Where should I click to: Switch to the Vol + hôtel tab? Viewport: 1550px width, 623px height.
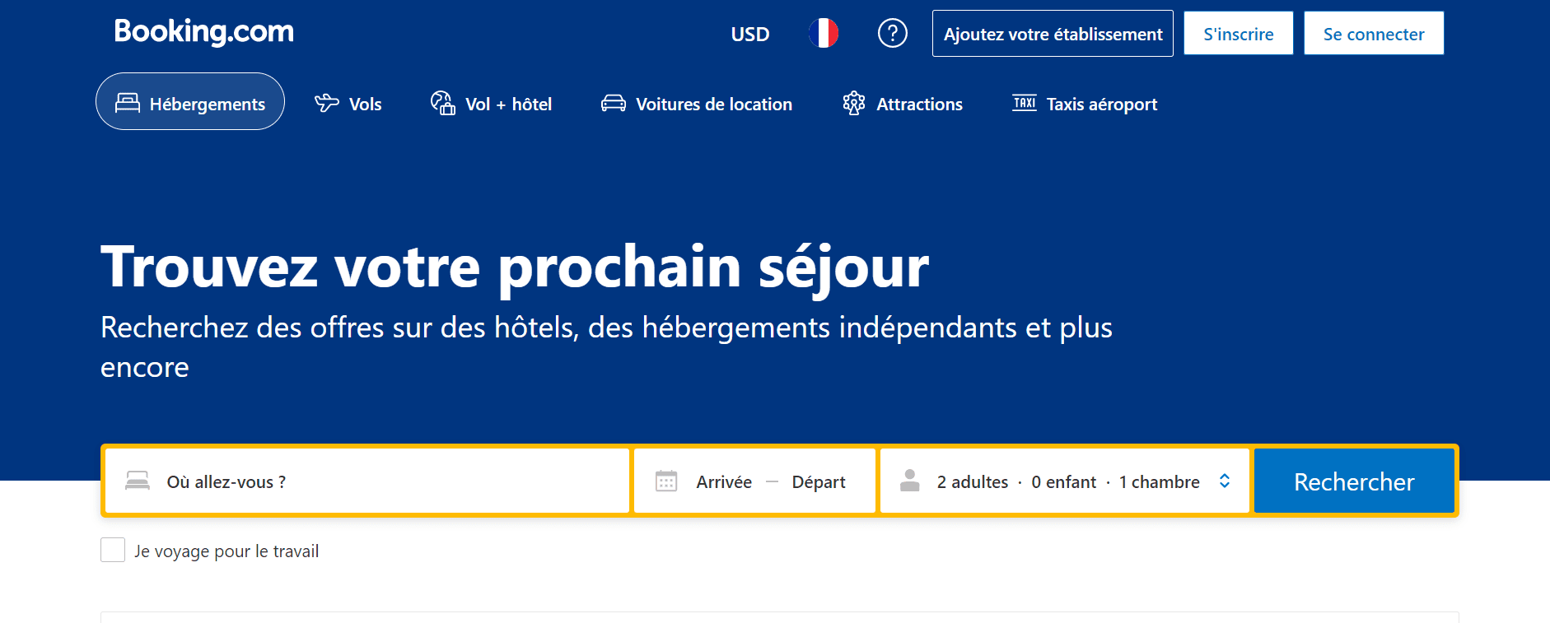click(492, 105)
